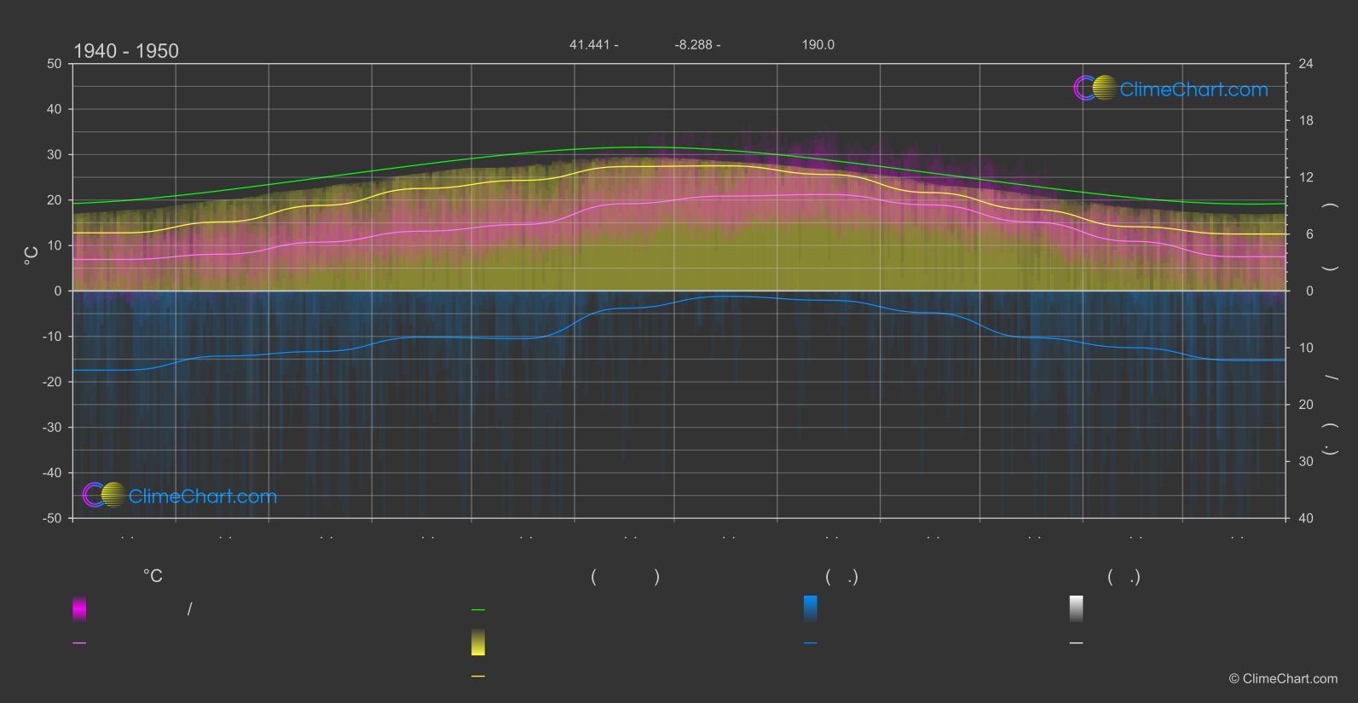This screenshot has height=703, width=1358.
Task: Click the rotated '°C' left axis label
Action: coord(32,256)
